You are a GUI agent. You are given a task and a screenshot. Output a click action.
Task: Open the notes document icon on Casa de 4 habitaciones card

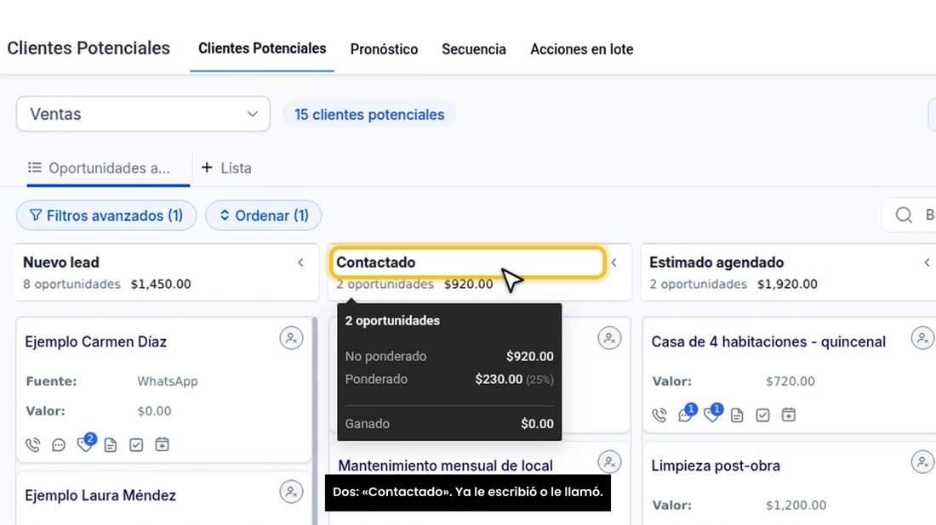coord(737,415)
